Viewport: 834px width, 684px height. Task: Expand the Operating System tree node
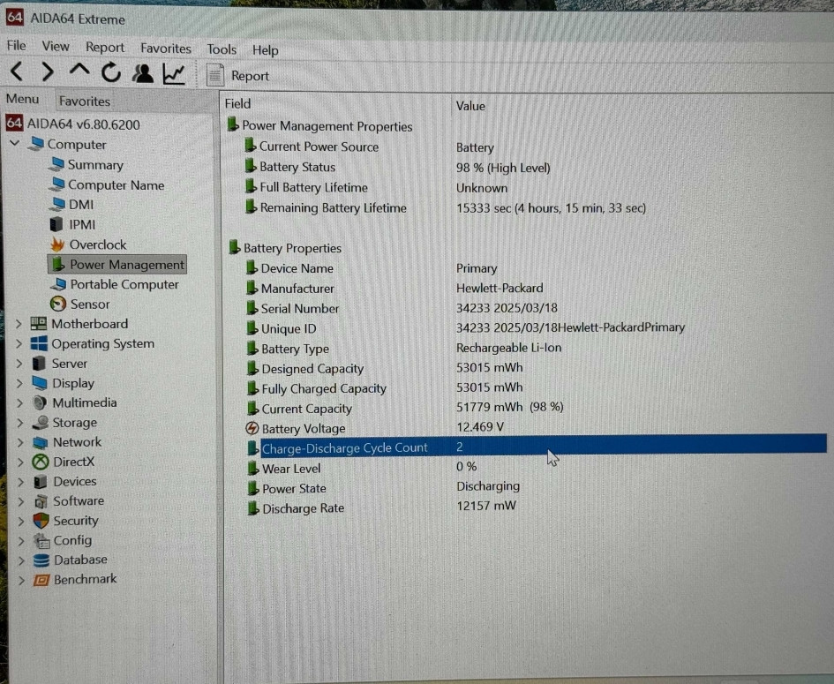click(x=19, y=344)
